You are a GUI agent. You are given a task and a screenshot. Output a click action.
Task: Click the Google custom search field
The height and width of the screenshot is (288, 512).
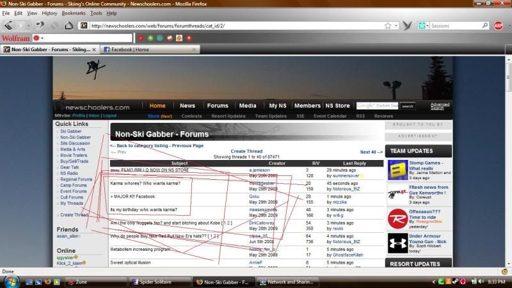378,106
